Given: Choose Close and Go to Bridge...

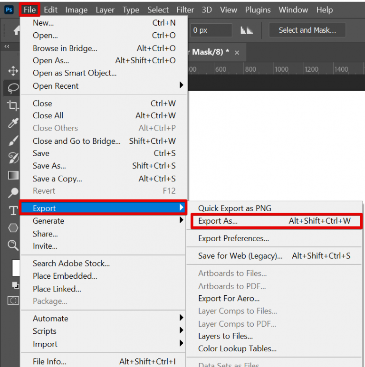Looking at the screenshot, I should click(103, 141).
